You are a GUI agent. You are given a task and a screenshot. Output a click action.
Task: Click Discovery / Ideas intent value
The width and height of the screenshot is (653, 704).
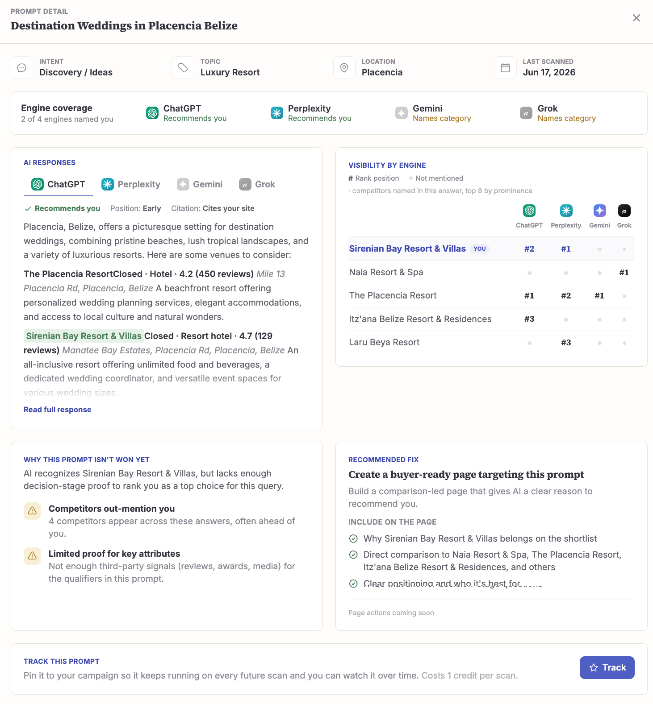76,72
